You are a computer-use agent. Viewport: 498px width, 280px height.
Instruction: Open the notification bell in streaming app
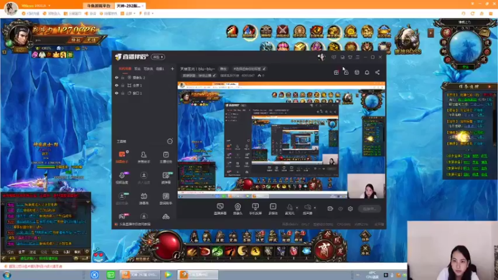[367, 72]
